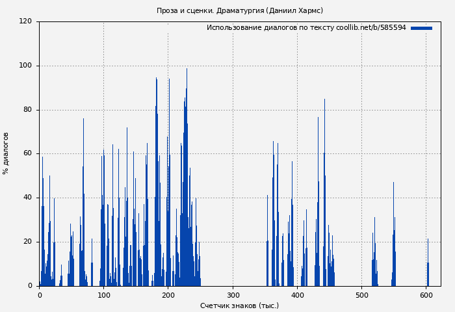This screenshot has width=455, height=312.
Task: Click the 300 tick label on x-axis
Action: (232, 295)
